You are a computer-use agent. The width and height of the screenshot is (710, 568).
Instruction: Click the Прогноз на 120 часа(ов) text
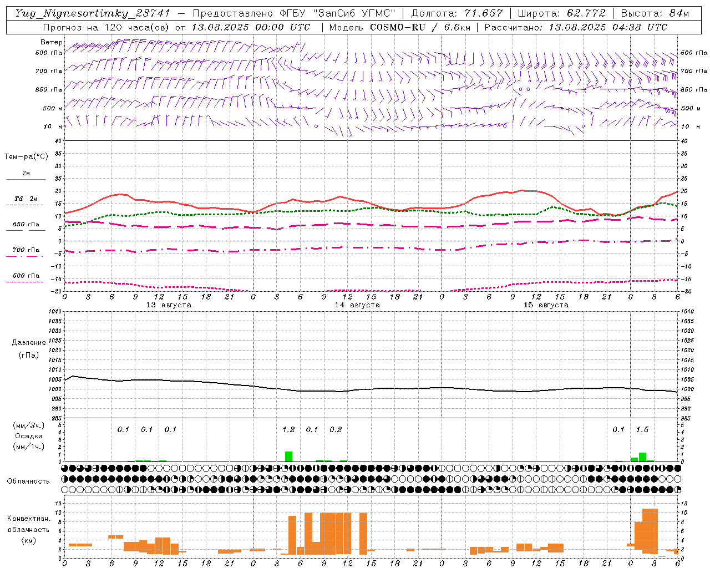click(106, 27)
